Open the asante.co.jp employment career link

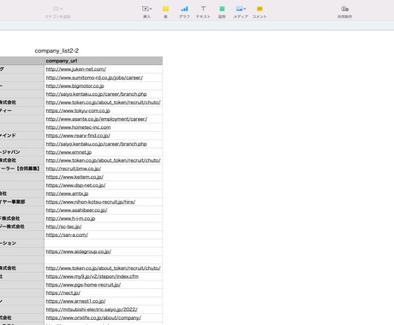click(97, 119)
